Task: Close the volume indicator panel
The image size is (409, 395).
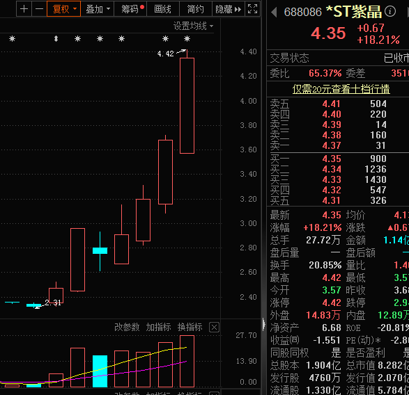Action: point(214,328)
